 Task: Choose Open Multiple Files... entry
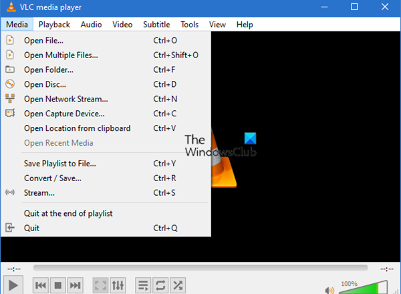(106, 55)
